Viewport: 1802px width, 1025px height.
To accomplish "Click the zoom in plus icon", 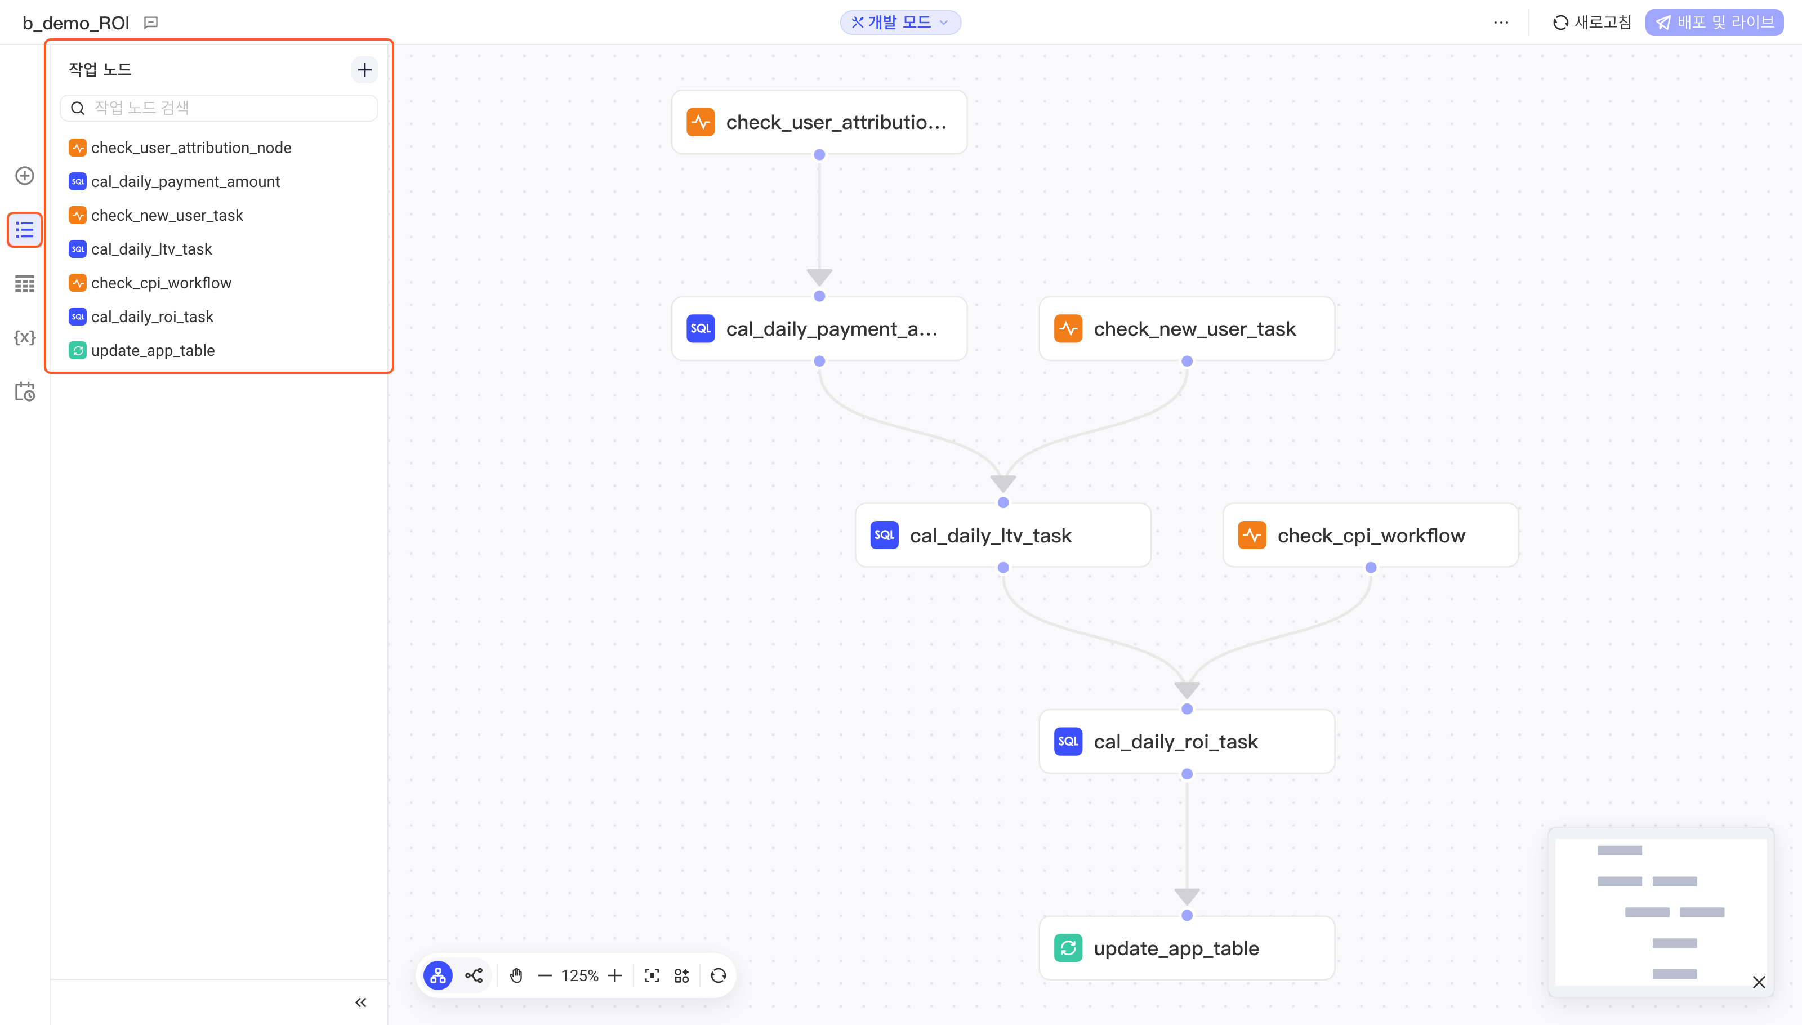I will click(615, 975).
